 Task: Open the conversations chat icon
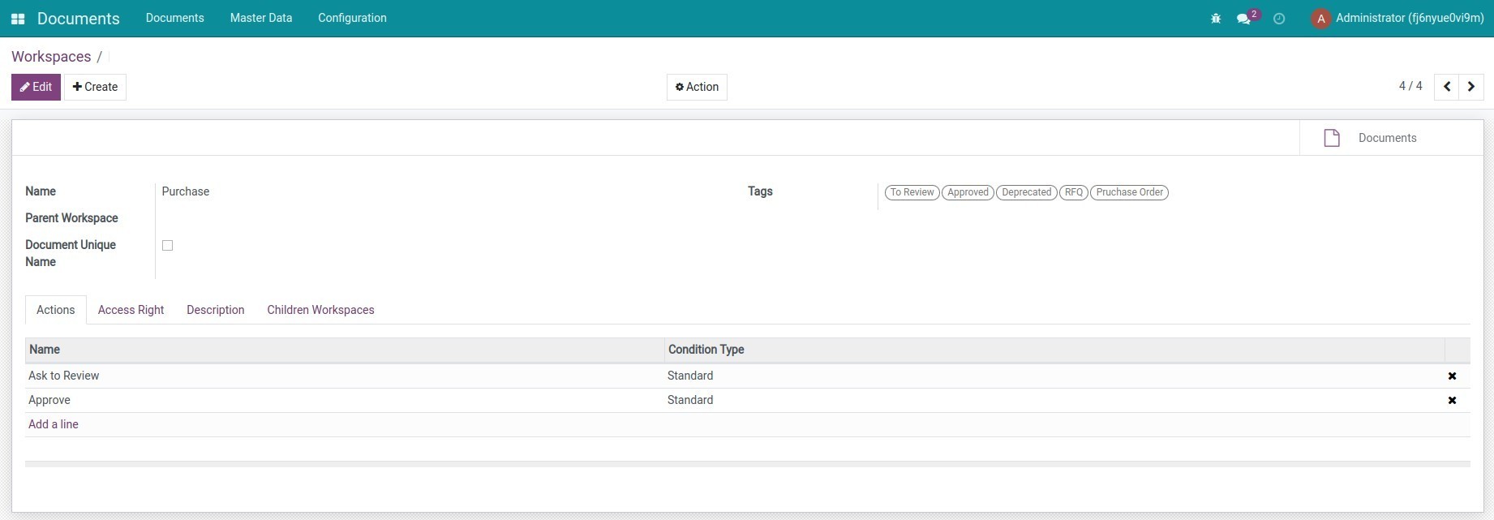pos(1243,19)
